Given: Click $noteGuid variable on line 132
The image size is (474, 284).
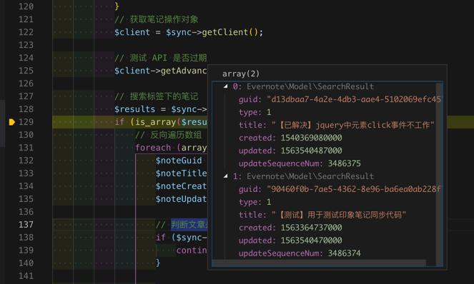Looking at the screenshot, I should coord(179,161).
